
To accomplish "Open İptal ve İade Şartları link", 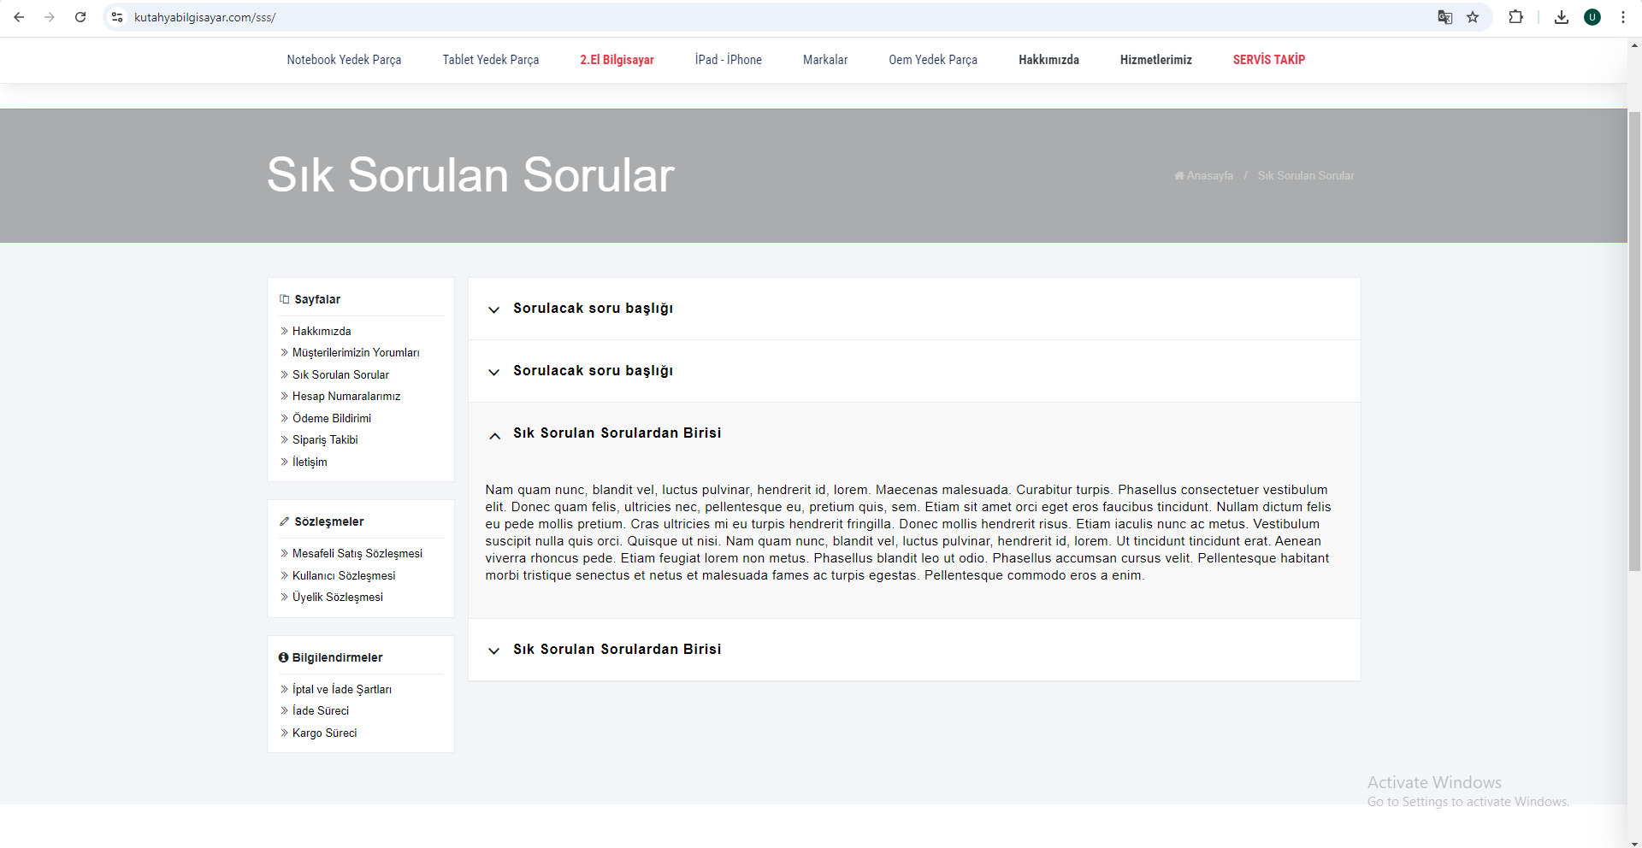I will [x=342, y=689].
